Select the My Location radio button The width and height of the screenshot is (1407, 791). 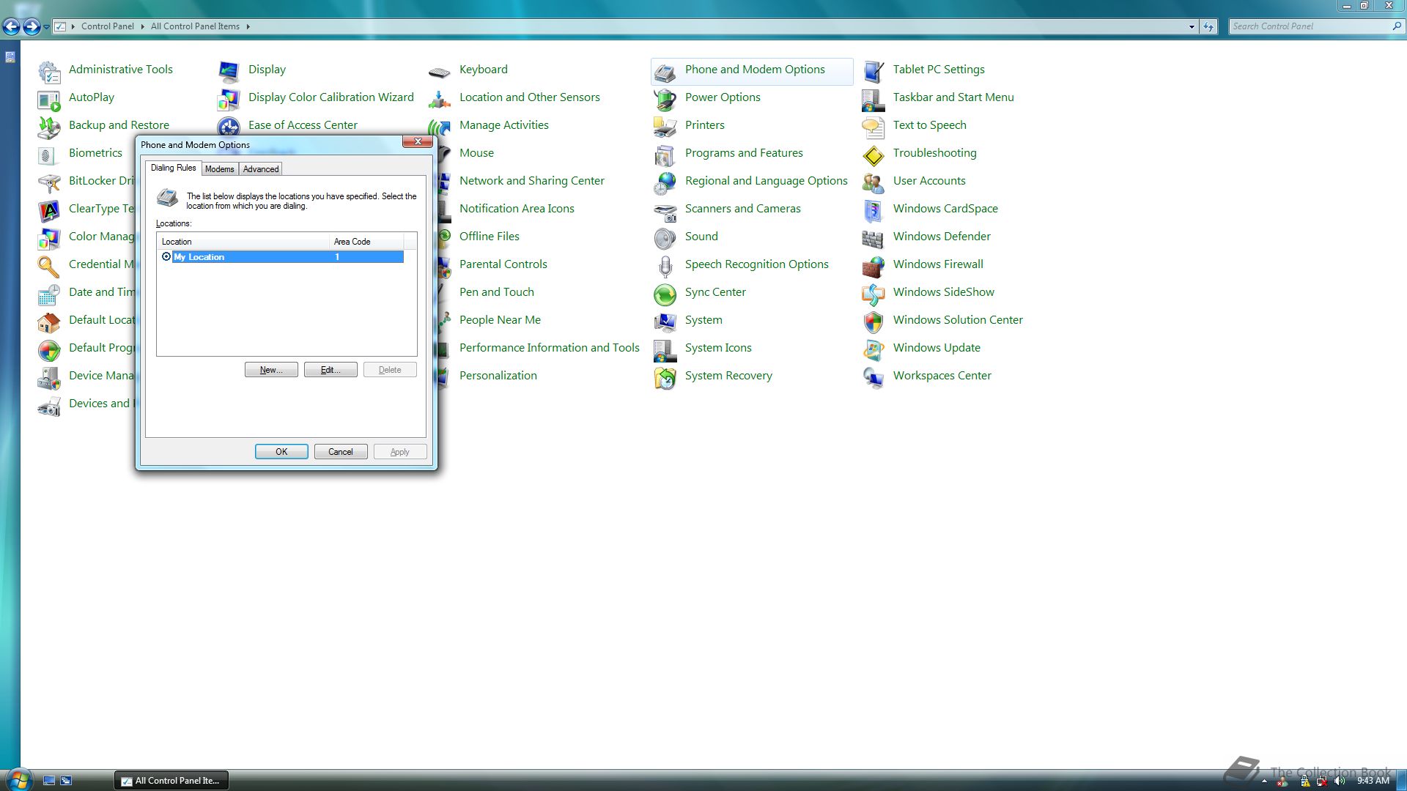(x=166, y=256)
